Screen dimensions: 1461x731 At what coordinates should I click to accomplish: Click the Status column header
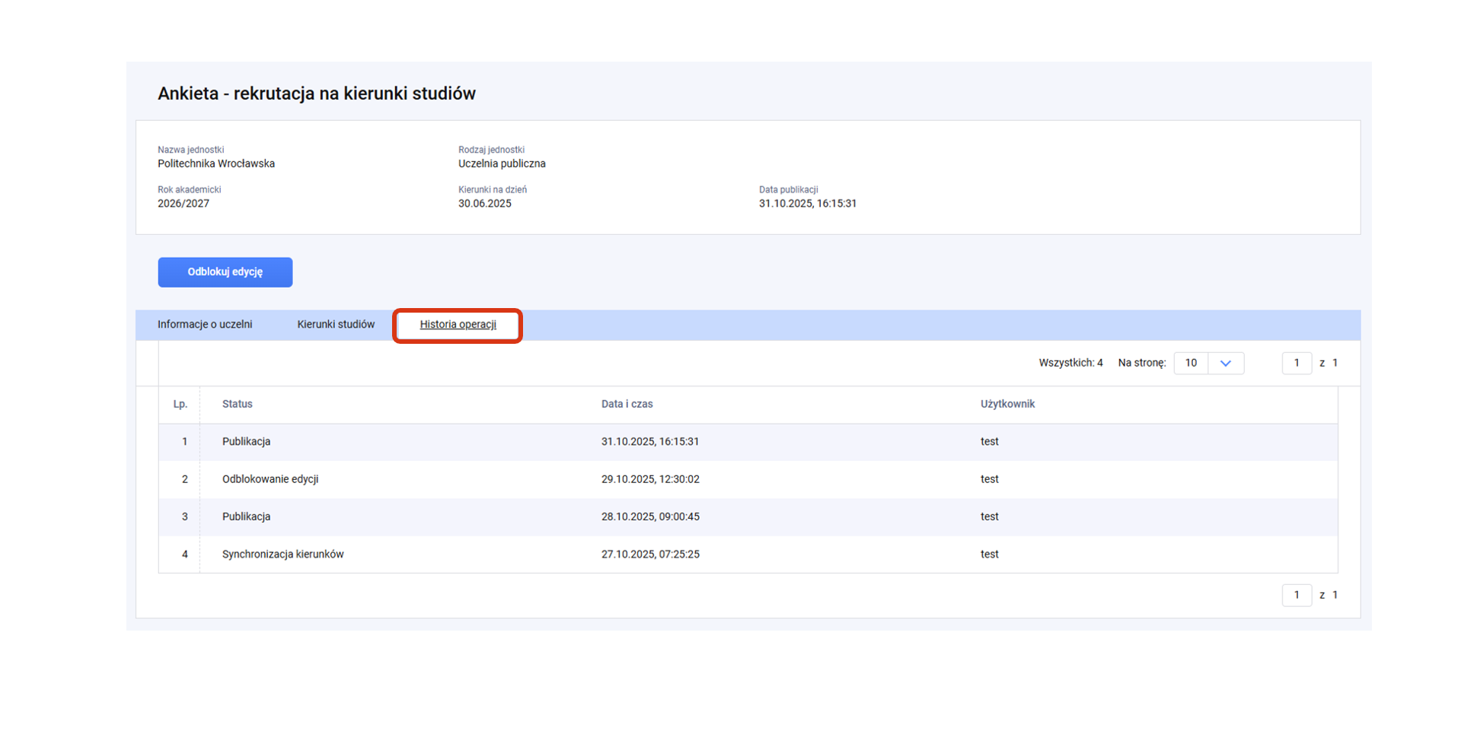[x=237, y=405]
